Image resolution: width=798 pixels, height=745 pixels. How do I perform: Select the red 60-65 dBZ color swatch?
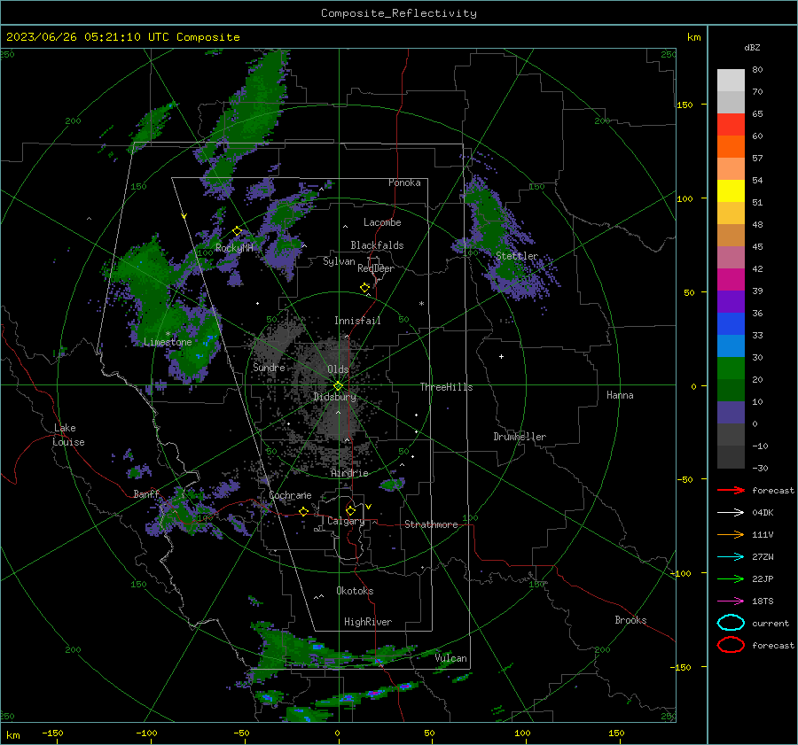731,125
